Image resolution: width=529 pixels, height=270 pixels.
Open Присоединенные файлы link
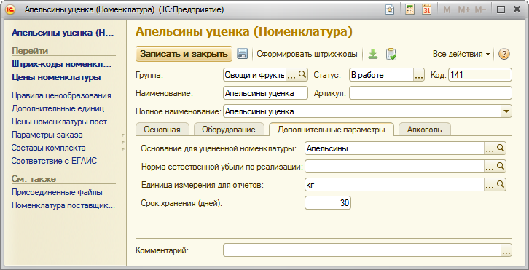[x=57, y=192]
